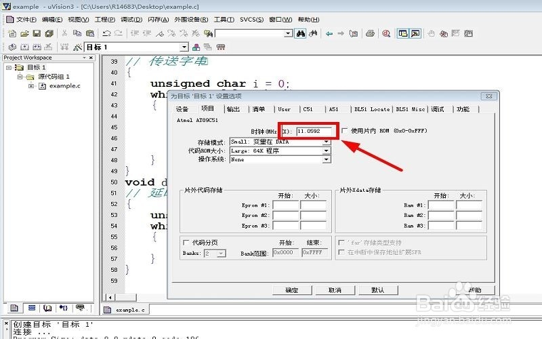542x339 pixels.
Task: Redo the last undone edit
Action: [119, 33]
